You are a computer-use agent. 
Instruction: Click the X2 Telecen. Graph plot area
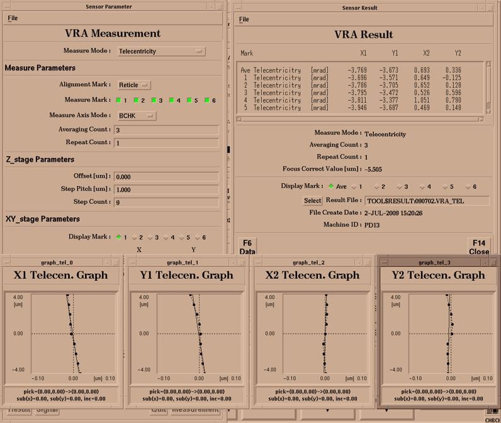(x=325, y=334)
